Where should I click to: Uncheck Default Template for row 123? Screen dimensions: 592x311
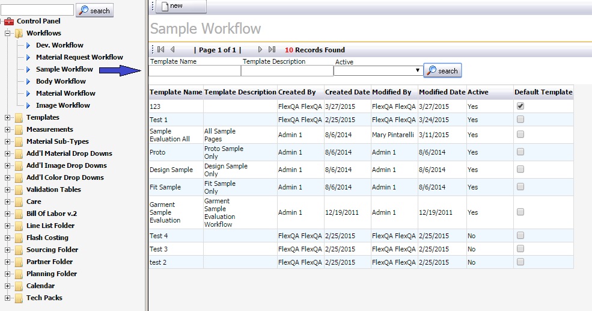(x=520, y=106)
